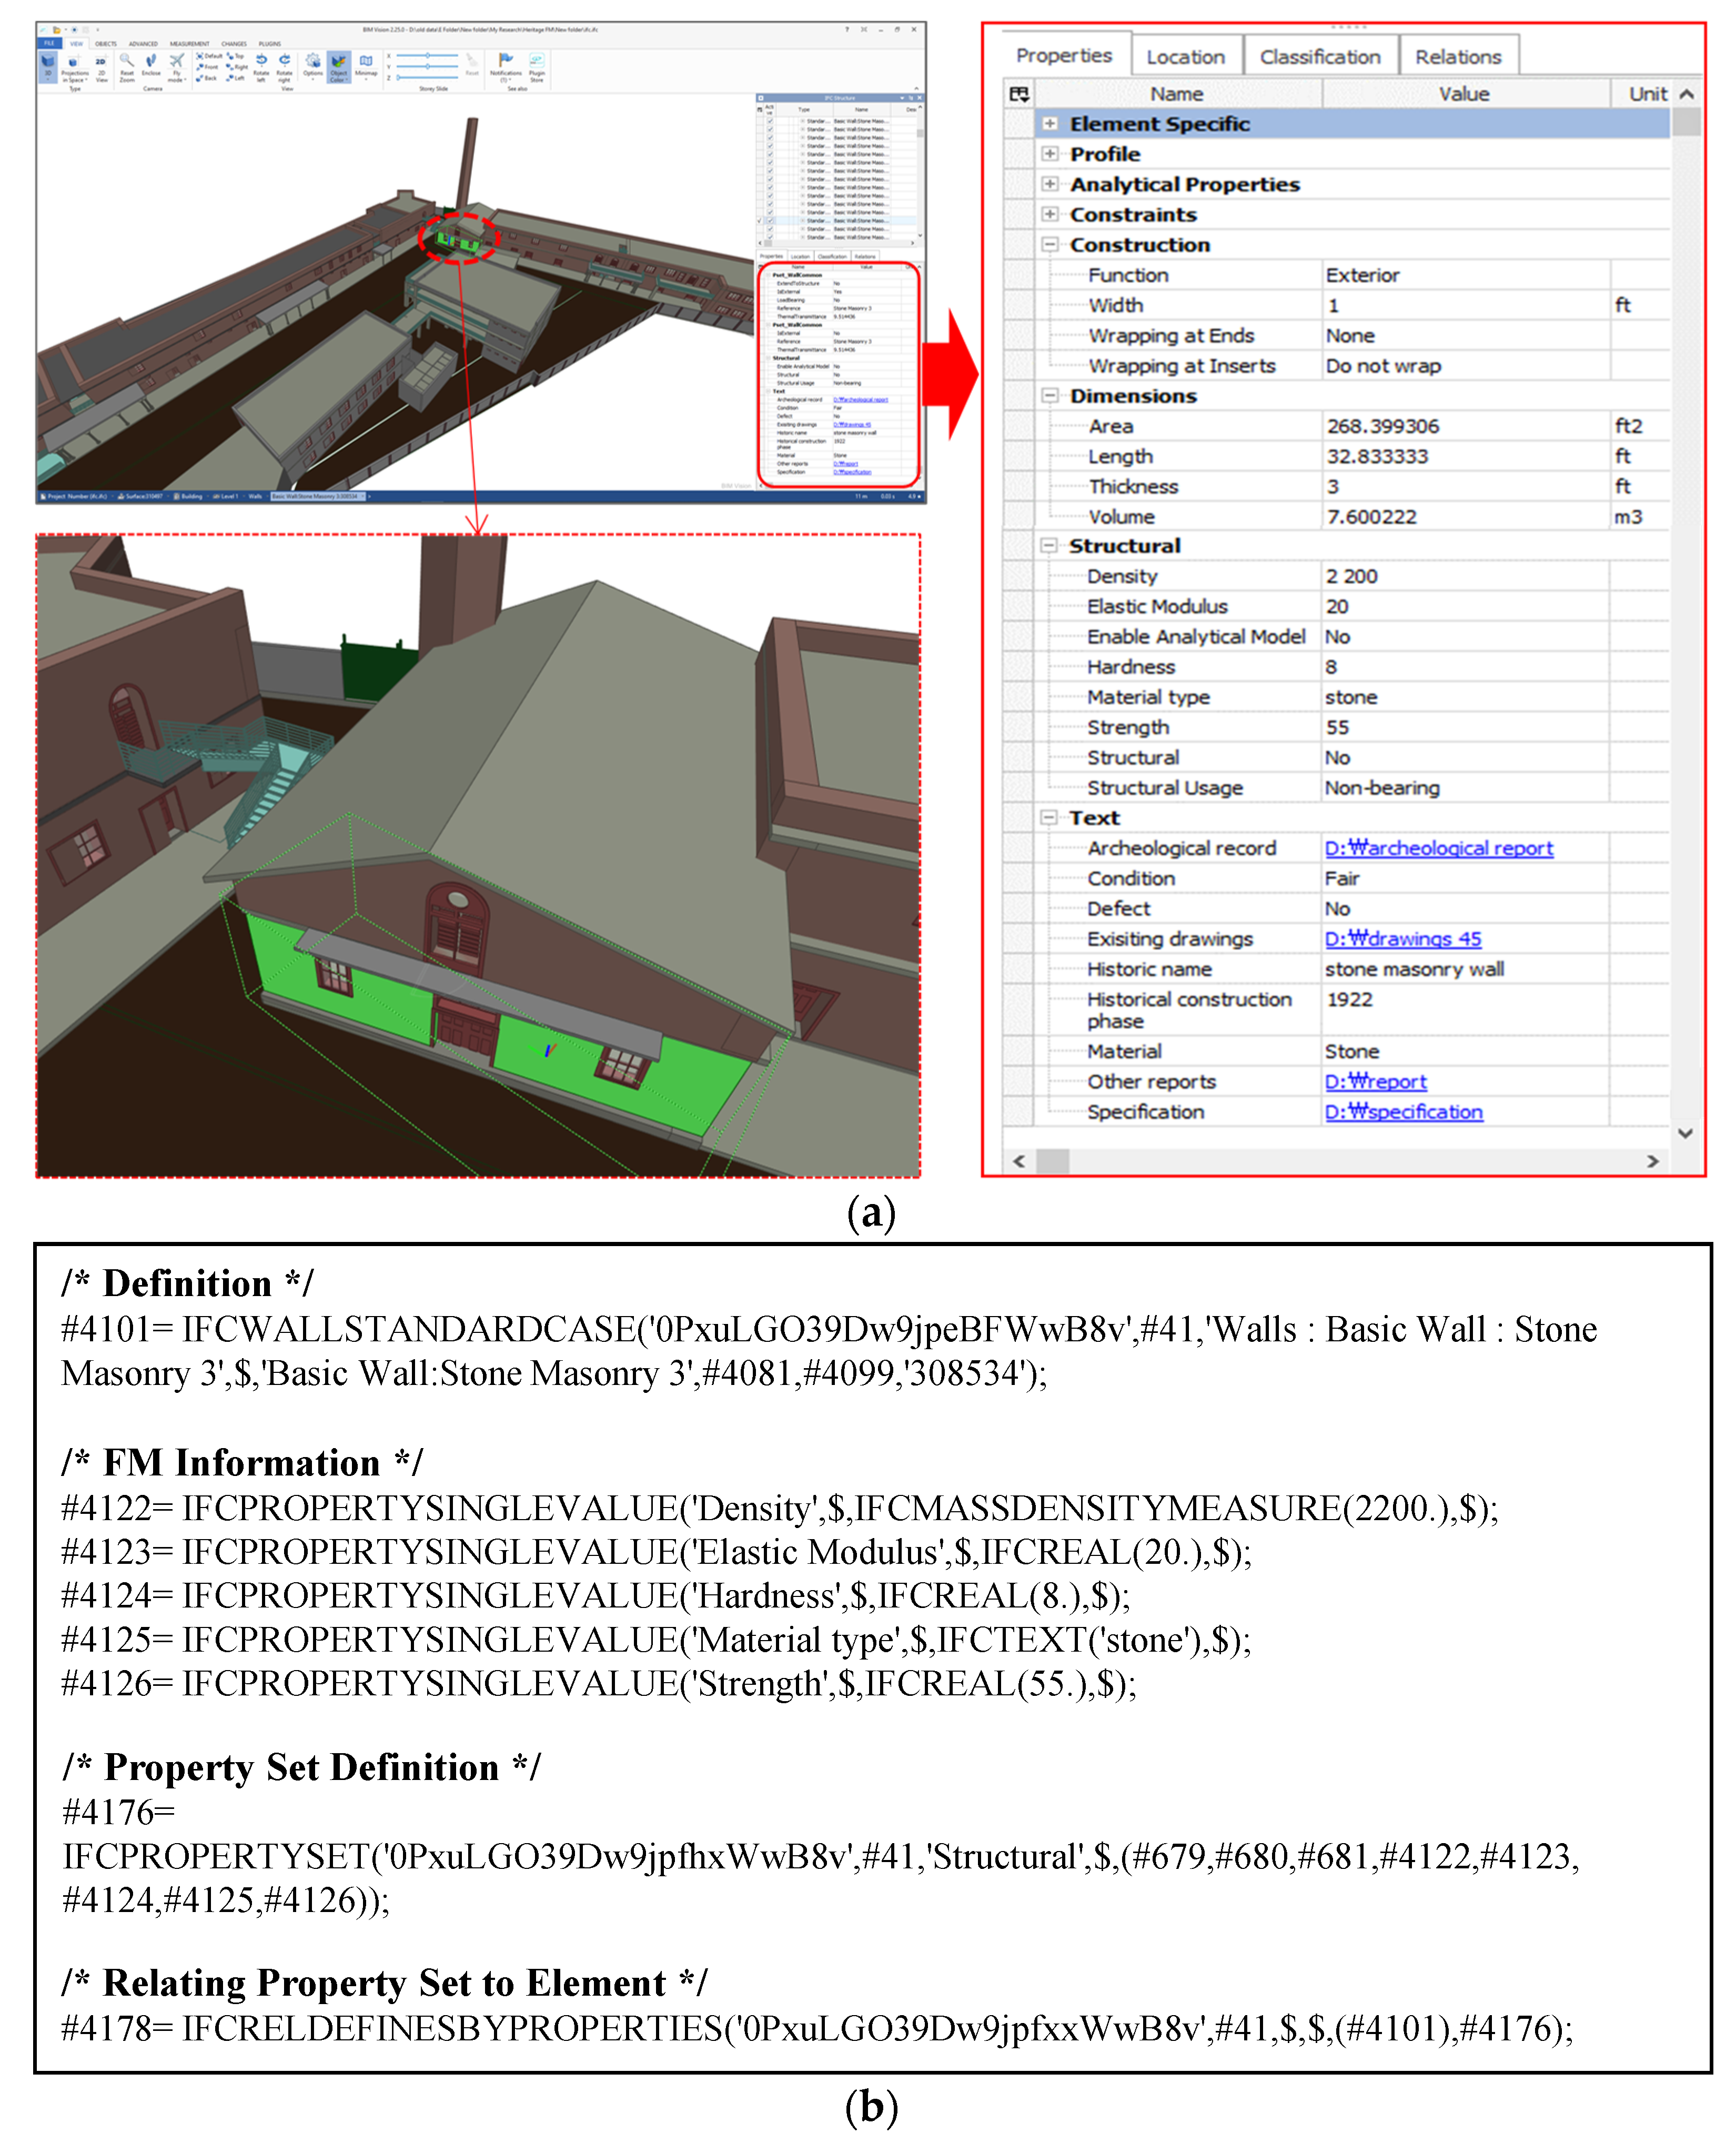Expand the Element Specific group
This screenshot has height=2144, width=1736.
1049,124
